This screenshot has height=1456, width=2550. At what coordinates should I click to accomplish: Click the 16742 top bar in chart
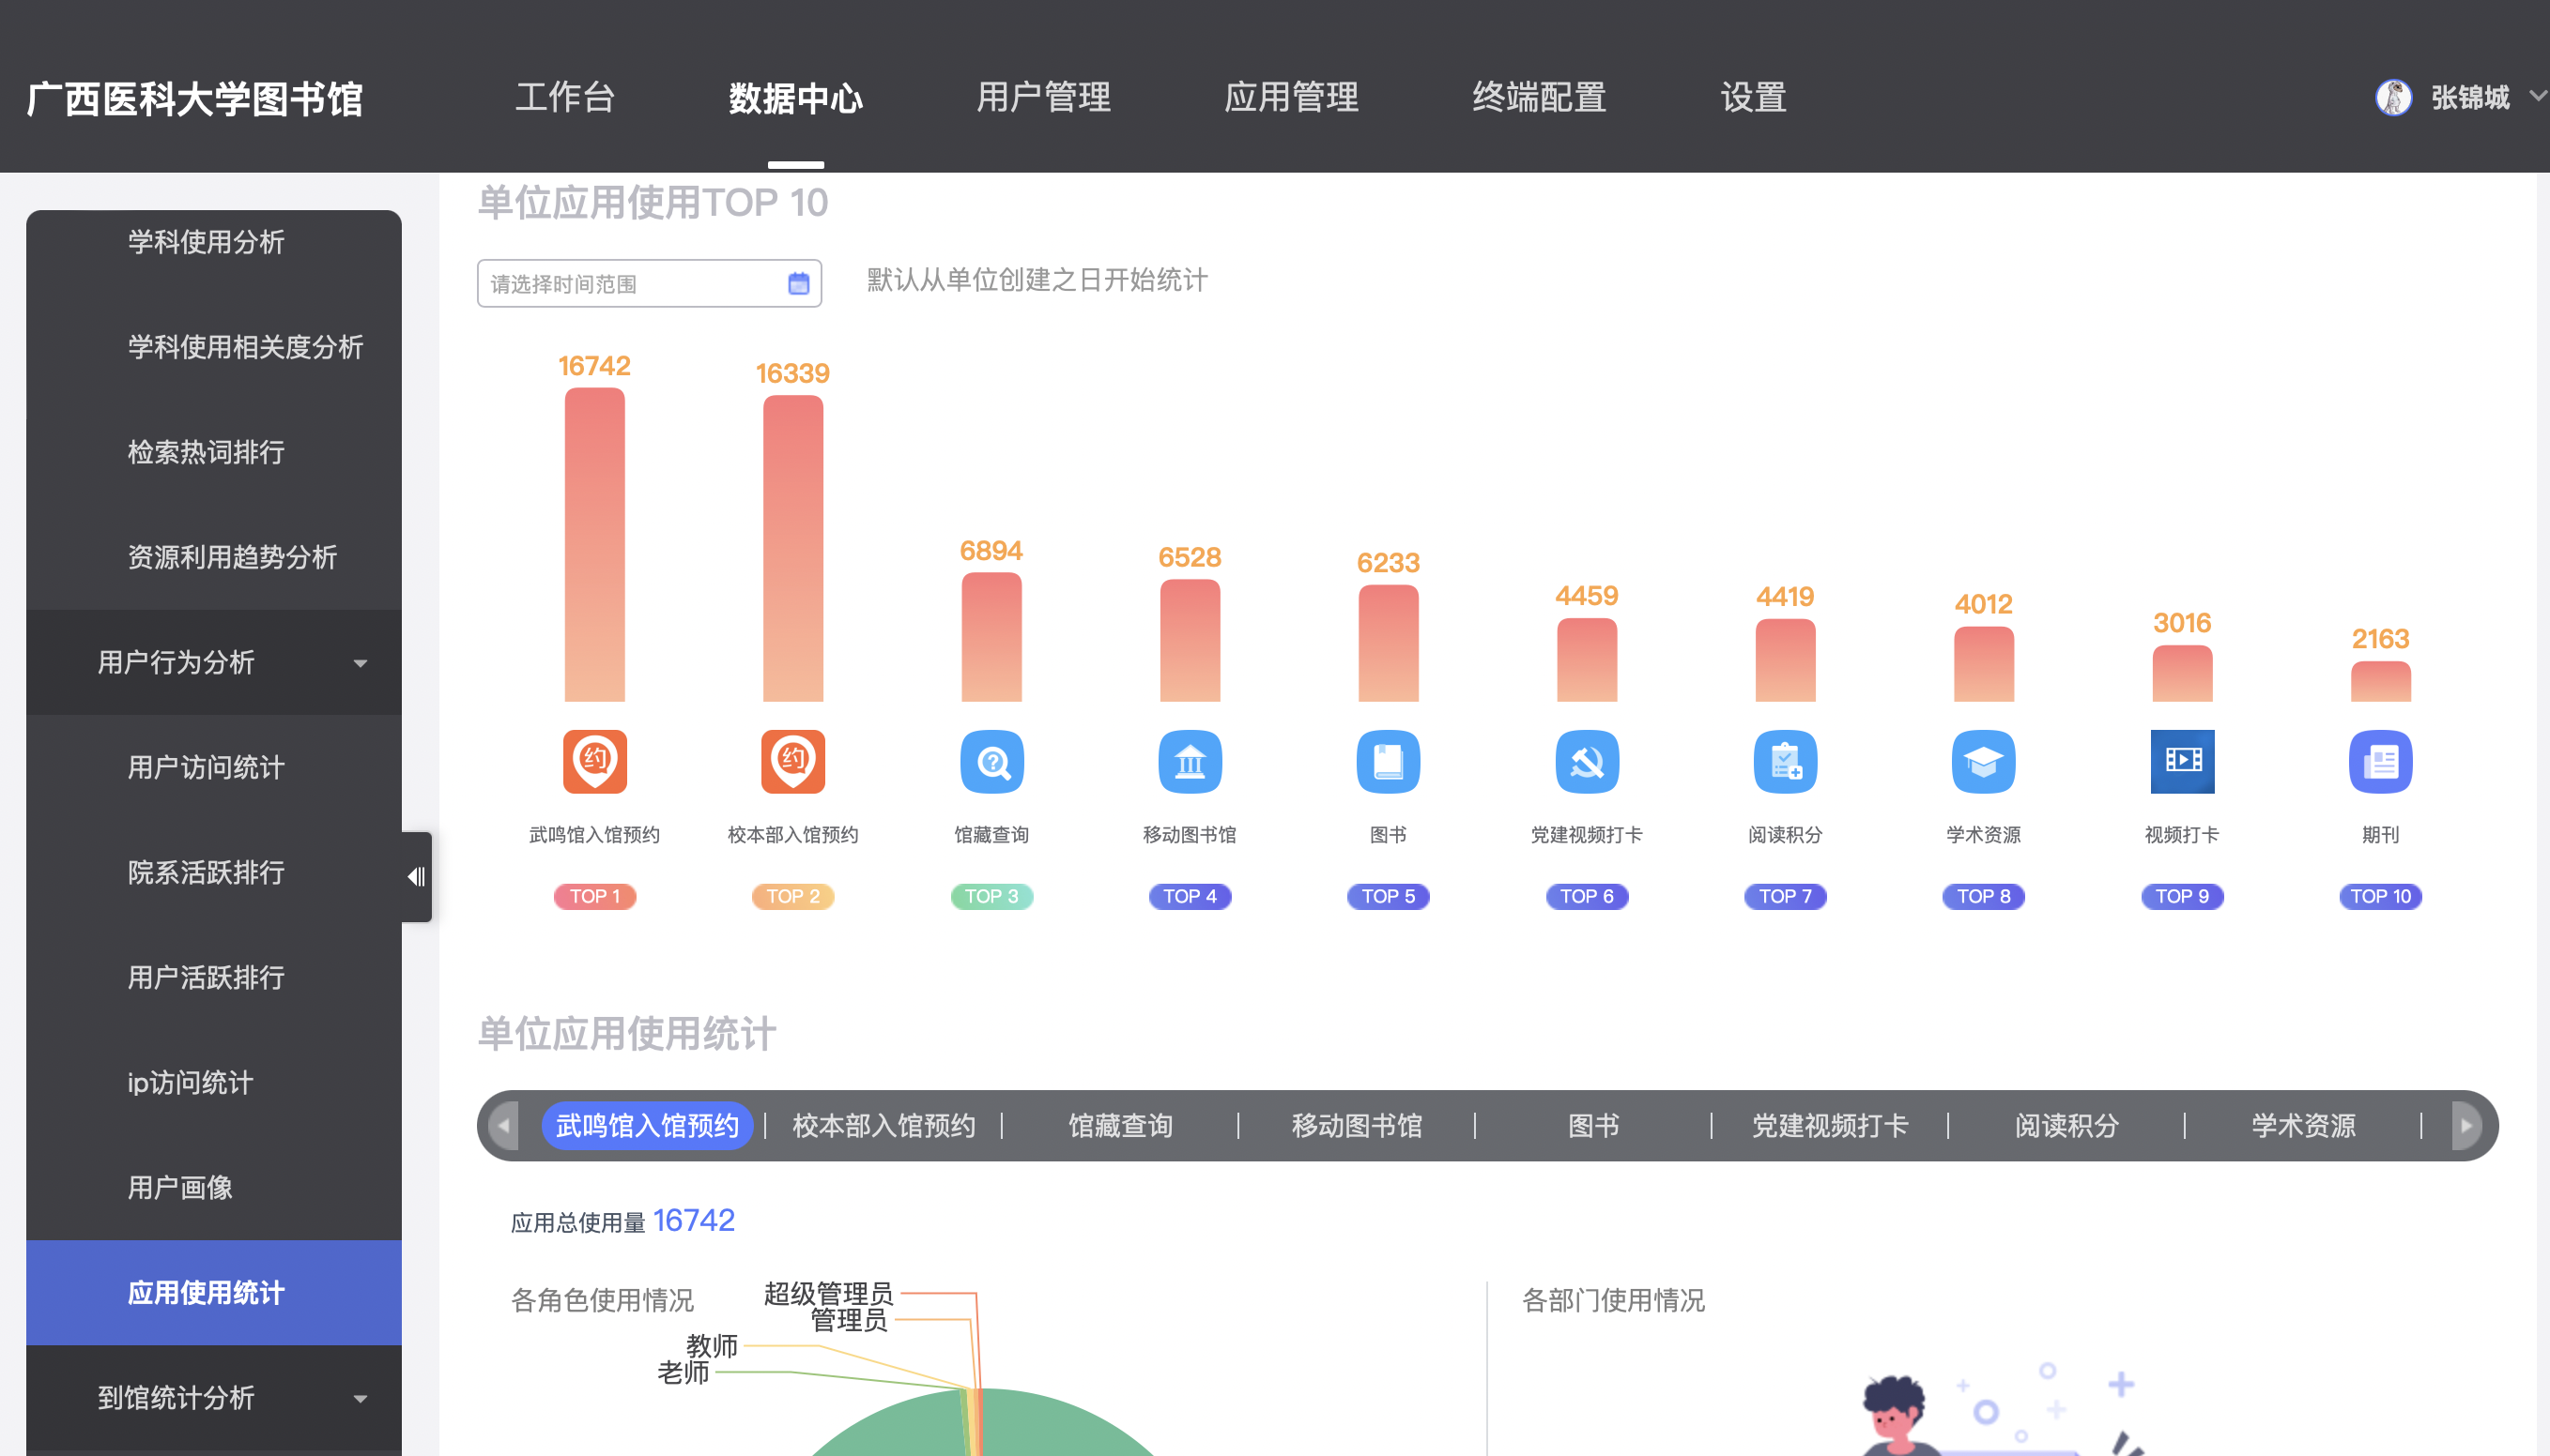point(594,545)
